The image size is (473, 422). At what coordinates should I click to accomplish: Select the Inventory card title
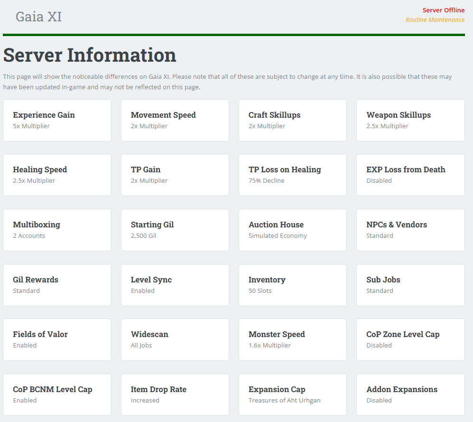click(267, 280)
